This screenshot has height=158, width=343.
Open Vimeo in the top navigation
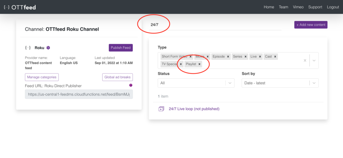[298, 7]
